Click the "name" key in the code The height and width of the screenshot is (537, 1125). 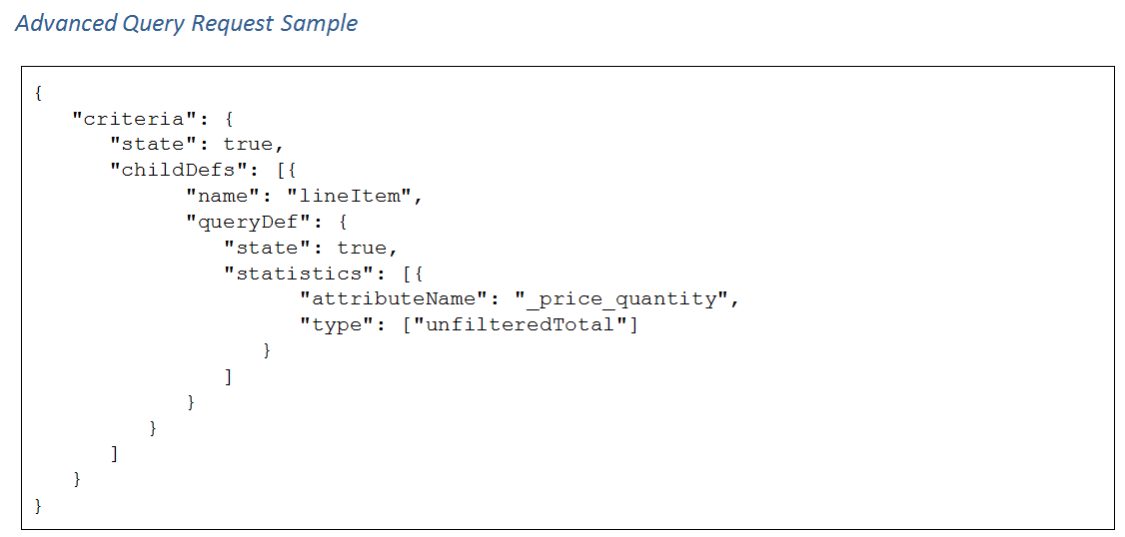[x=223, y=197]
